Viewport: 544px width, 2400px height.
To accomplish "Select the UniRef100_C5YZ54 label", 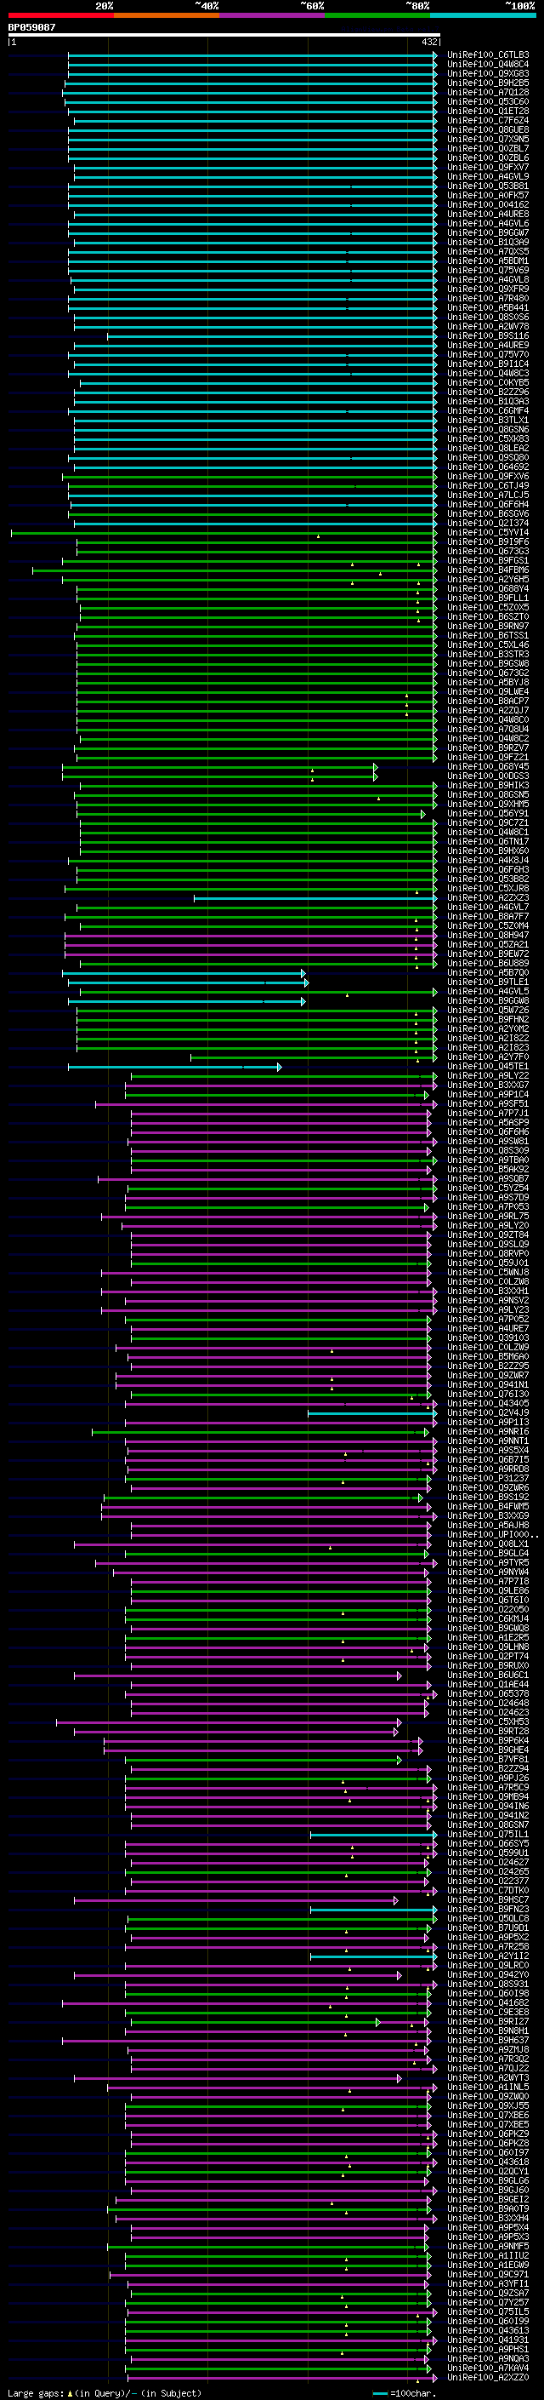I will [x=488, y=1189].
